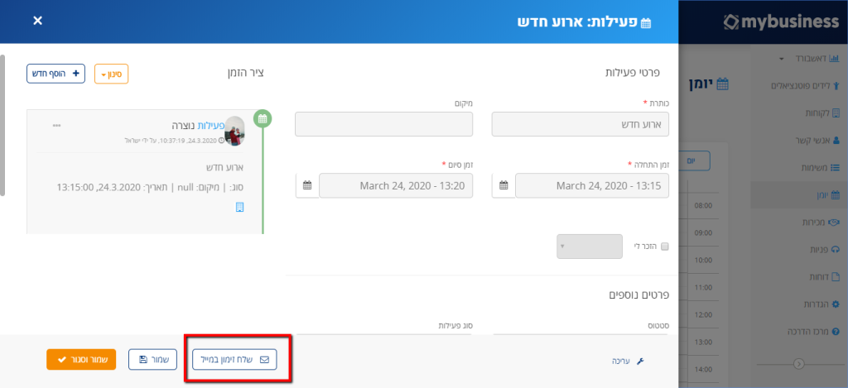Click the 'שמור' save button

click(152, 359)
